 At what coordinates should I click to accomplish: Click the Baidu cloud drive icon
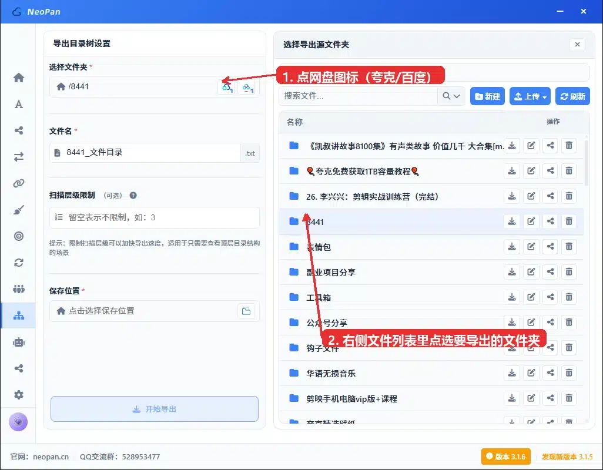247,88
